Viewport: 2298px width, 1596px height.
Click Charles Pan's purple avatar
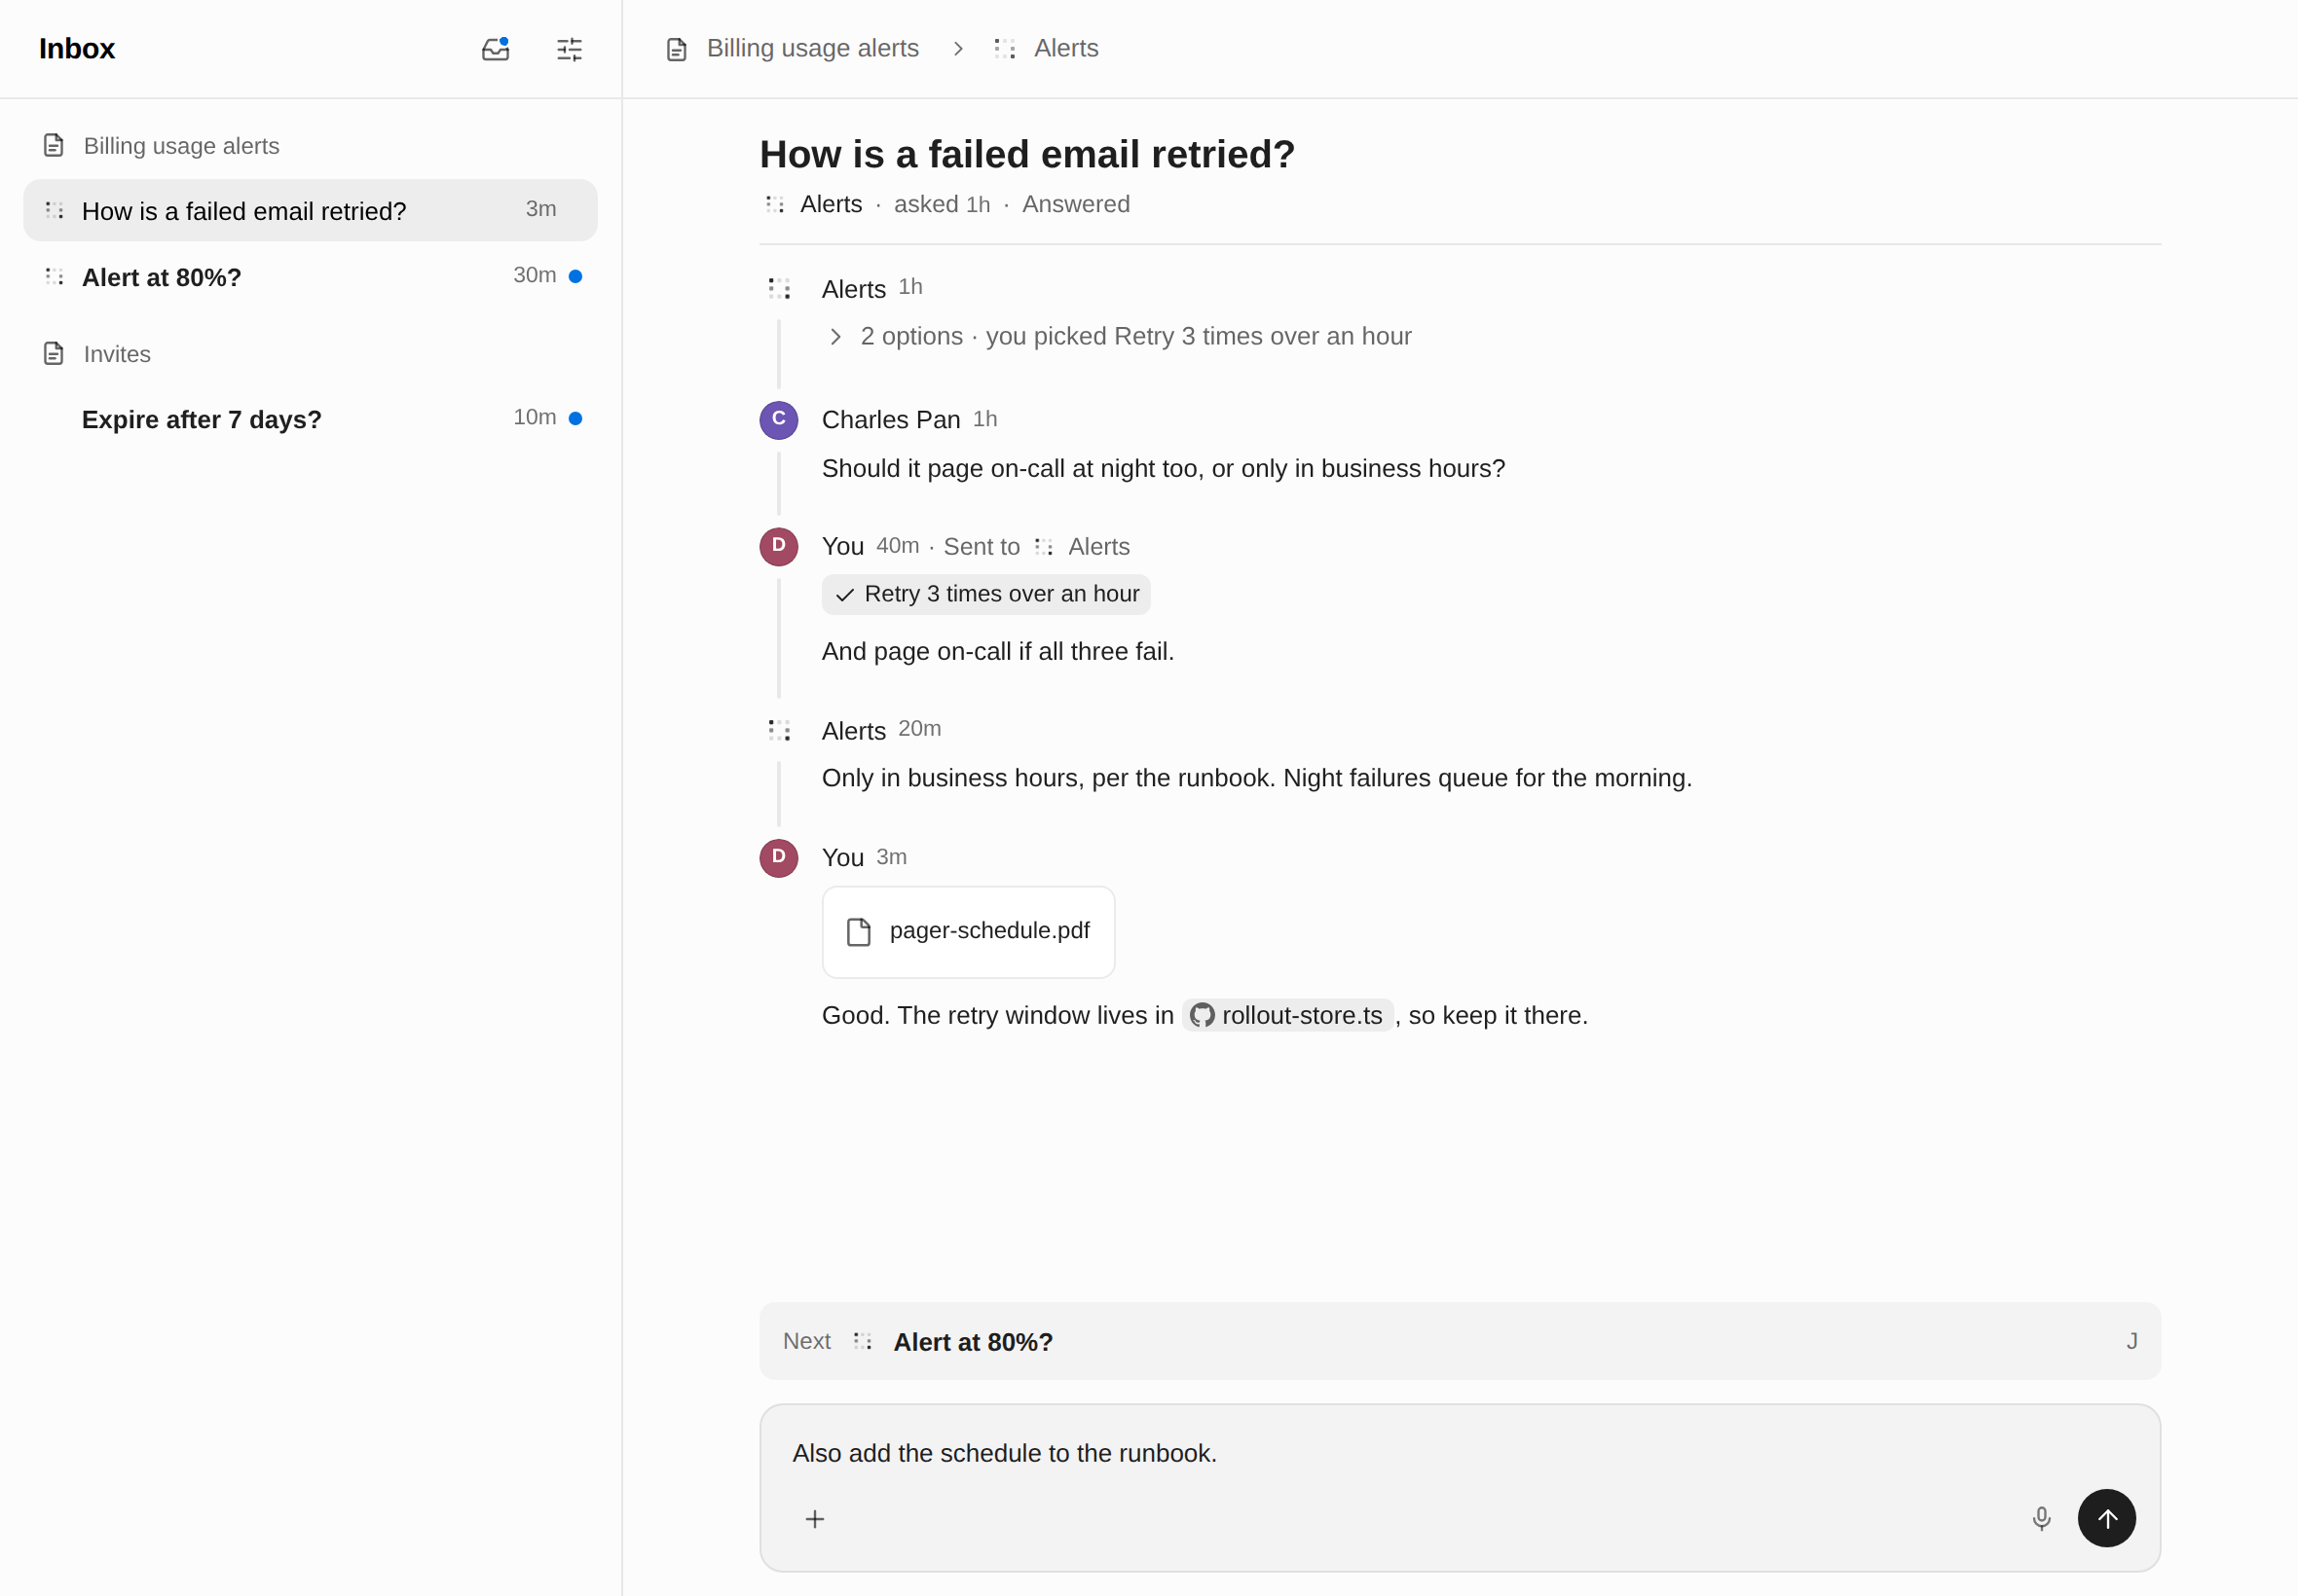point(778,420)
